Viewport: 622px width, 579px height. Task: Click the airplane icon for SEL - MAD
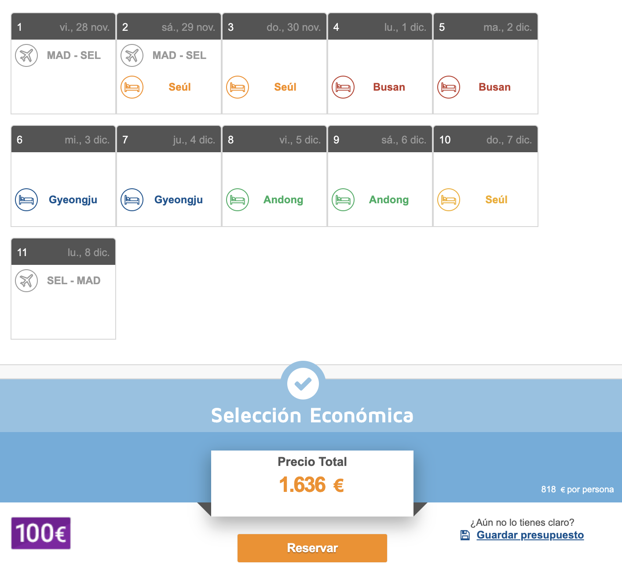pos(26,281)
